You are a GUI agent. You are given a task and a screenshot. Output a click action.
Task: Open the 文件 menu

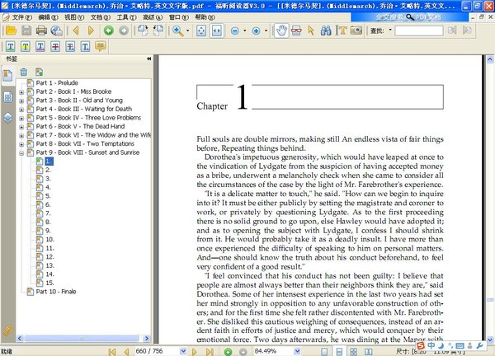point(22,17)
